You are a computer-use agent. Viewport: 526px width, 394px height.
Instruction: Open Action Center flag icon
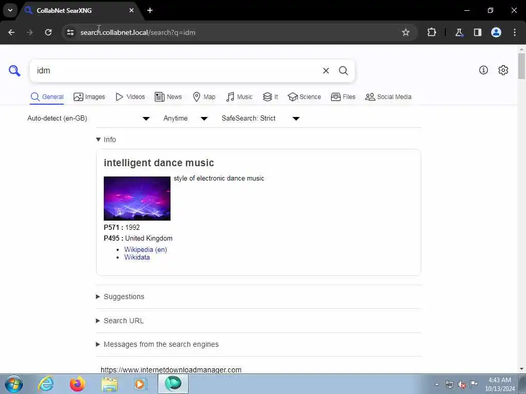coord(474,384)
